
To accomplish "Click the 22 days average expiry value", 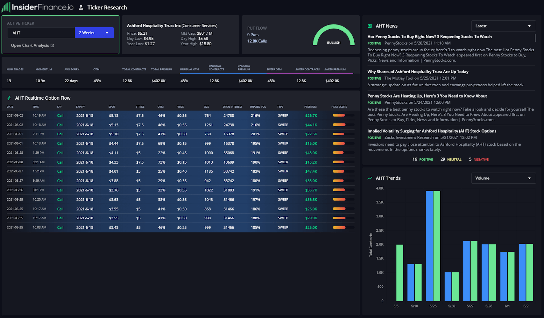I will click(x=71, y=81).
